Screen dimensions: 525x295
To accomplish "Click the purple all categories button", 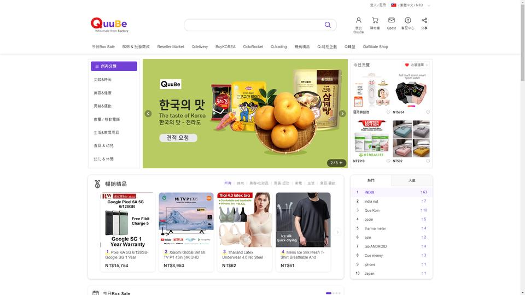I will (x=114, y=66).
